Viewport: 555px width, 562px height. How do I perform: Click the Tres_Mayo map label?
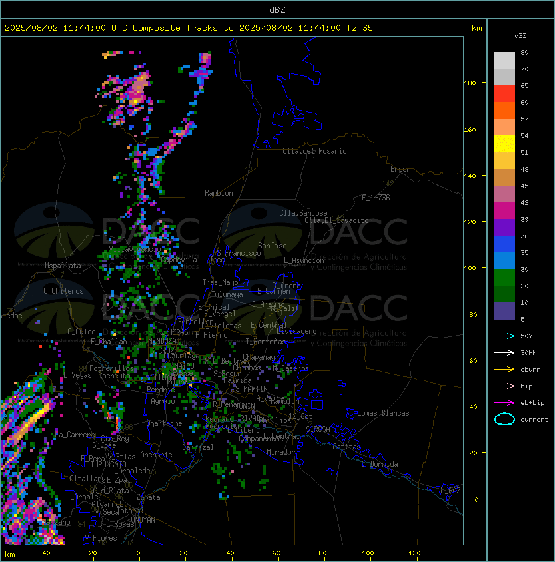coord(220,282)
